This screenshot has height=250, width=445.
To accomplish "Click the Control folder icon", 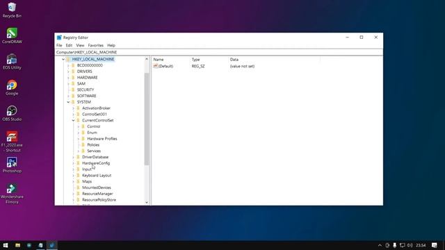I will point(83,126).
